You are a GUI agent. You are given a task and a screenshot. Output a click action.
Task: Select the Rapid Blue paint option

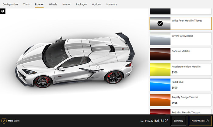[x=180, y=85]
